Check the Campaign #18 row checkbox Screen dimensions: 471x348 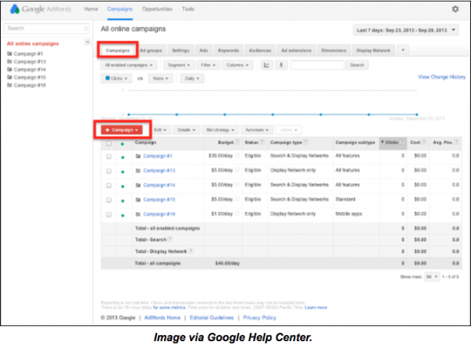point(109,214)
